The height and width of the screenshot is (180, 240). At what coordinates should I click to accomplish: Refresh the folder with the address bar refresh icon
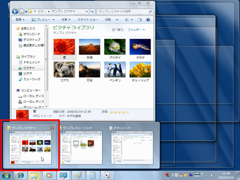(x=92, y=12)
